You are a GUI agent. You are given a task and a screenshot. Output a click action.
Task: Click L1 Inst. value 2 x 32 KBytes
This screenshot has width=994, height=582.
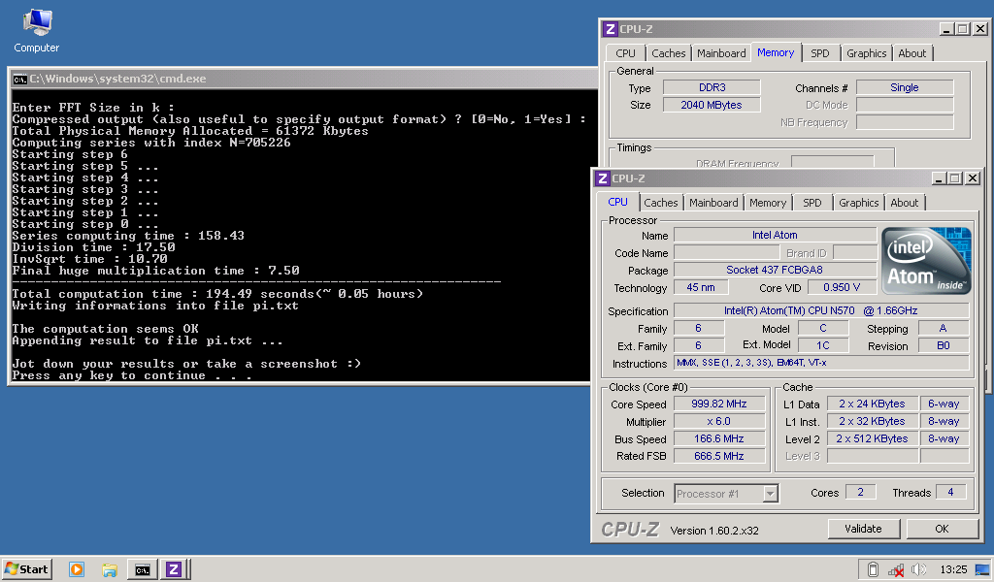(872, 421)
